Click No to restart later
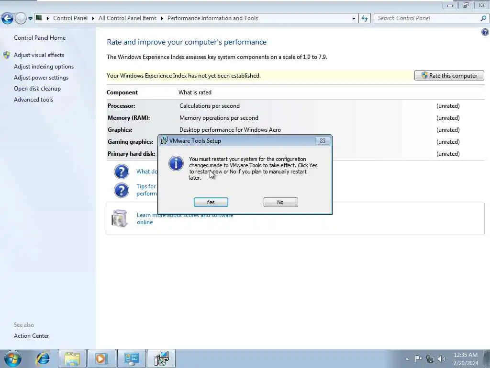The height and width of the screenshot is (368, 490). click(x=280, y=202)
